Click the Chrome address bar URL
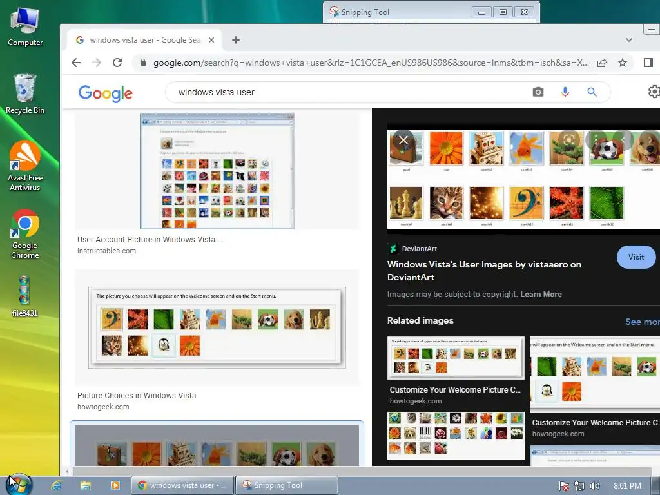 (371, 63)
